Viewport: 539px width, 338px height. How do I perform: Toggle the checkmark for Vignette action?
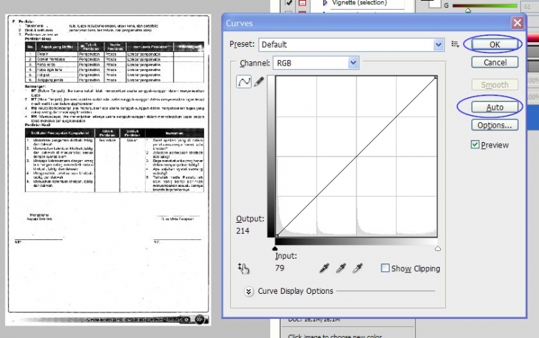tap(289, 4)
